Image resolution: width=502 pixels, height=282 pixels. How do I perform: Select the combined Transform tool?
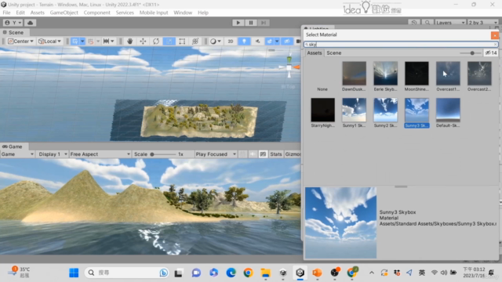[195, 42]
